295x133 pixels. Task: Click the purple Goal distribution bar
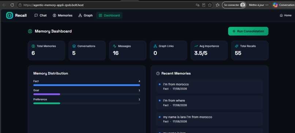pos(46,94)
